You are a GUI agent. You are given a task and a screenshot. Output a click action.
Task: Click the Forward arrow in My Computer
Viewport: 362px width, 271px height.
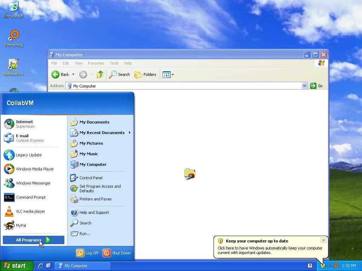click(x=83, y=74)
